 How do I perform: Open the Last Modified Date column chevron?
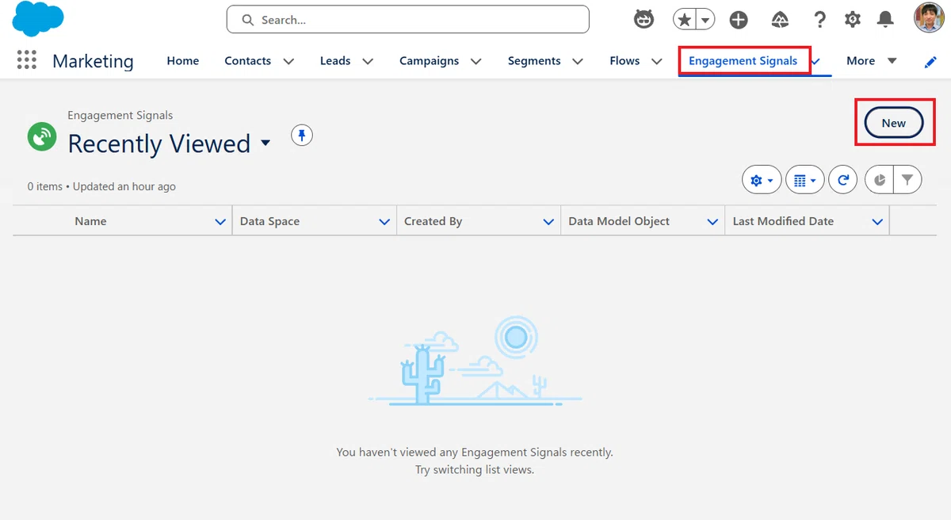click(x=877, y=222)
